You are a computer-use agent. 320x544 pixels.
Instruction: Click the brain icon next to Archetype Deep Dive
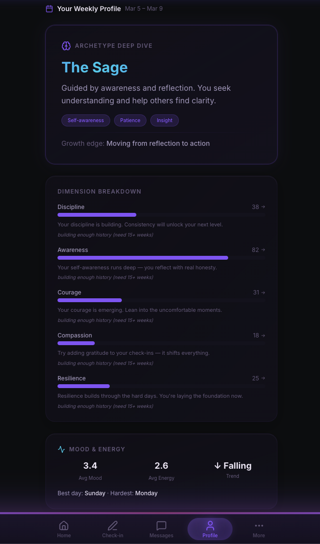(66, 46)
